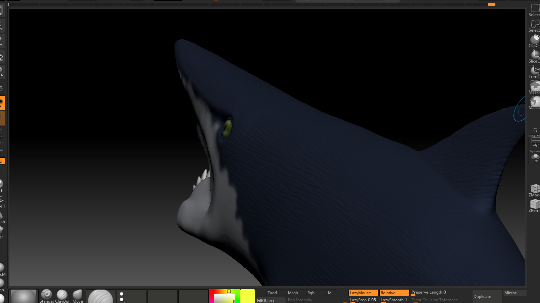The width and height of the screenshot is (540, 303).
Task: Select the MaskLasso brush icon
Action: coord(535,103)
